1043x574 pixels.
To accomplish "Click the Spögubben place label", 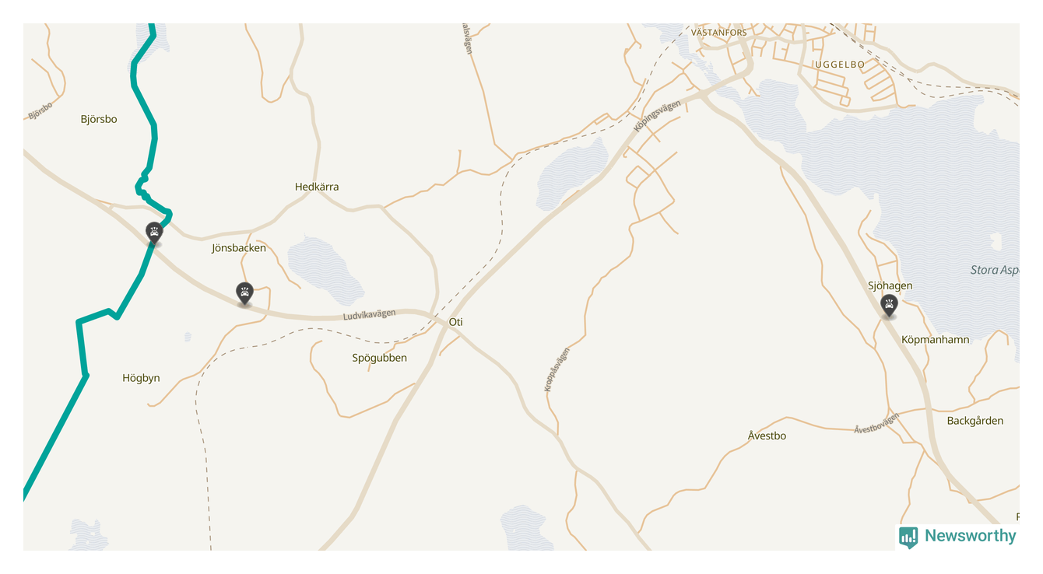I will coord(380,358).
